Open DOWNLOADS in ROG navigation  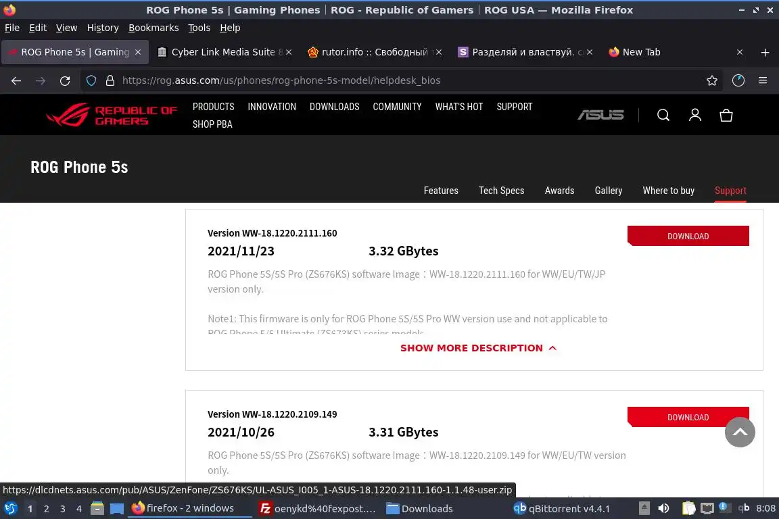(x=334, y=107)
